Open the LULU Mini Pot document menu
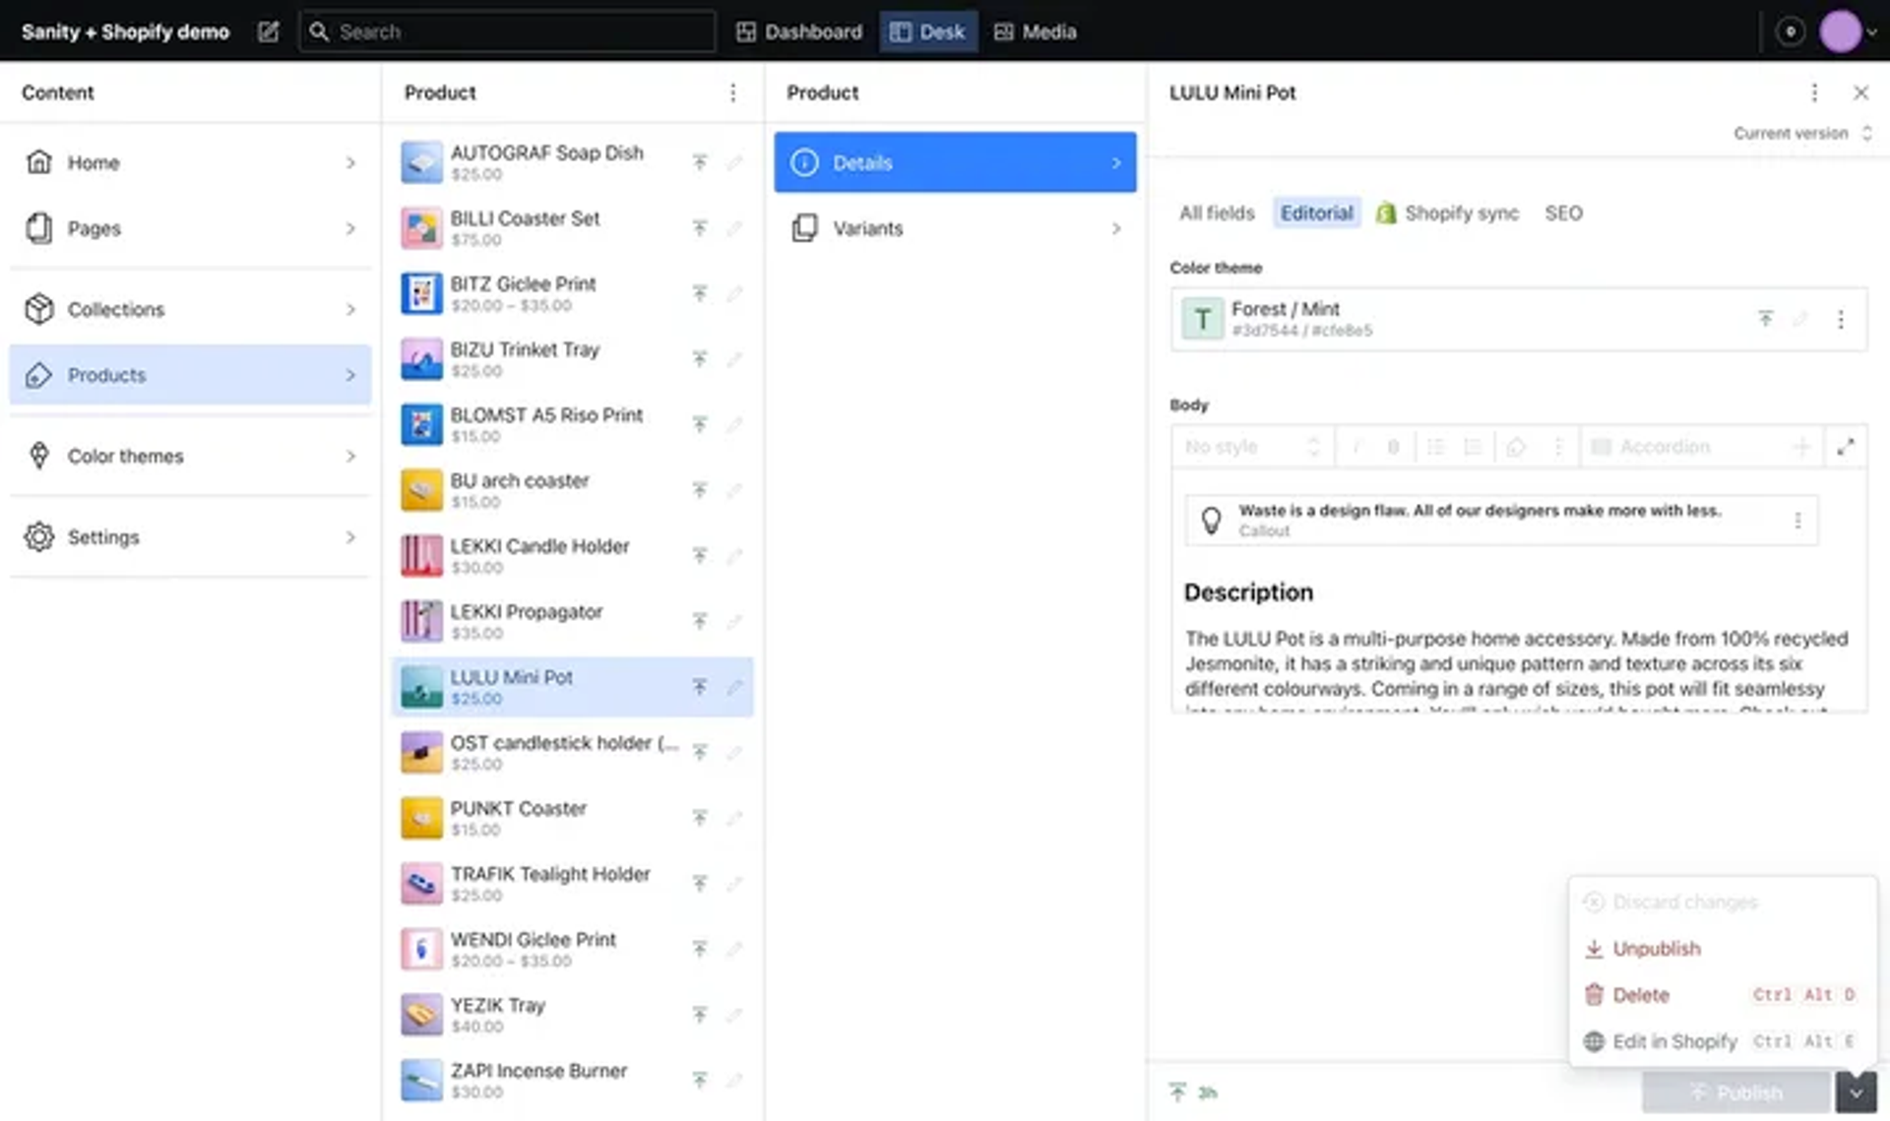This screenshot has width=1890, height=1121. click(x=1814, y=93)
